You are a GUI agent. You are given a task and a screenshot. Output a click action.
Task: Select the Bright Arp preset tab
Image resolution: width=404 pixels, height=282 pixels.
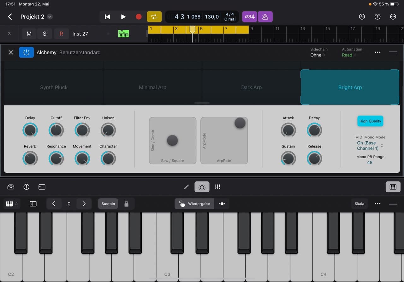tap(350, 87)
